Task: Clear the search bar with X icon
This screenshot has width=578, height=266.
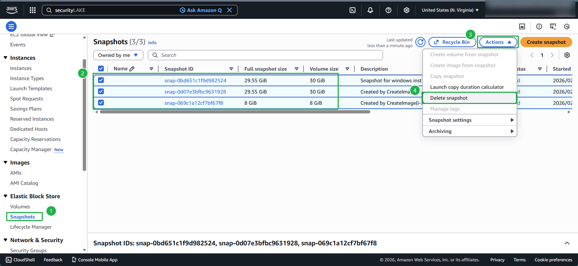Action: (229, 10)
